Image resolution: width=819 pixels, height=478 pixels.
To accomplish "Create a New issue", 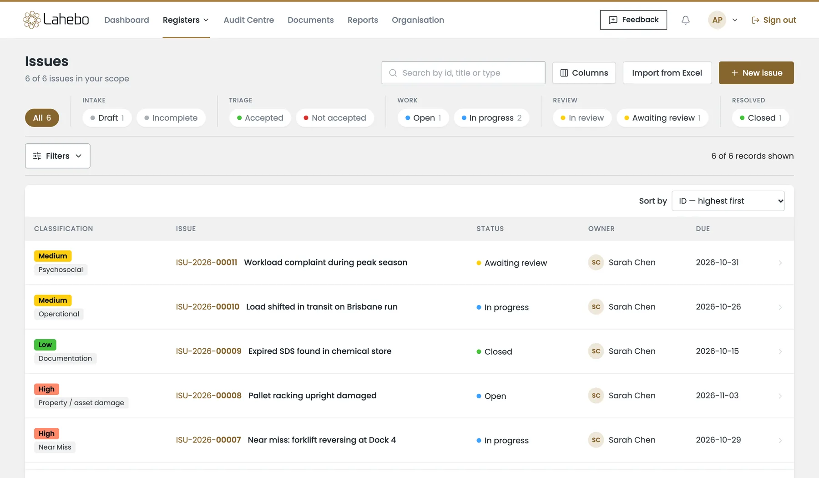I will 756,73.
